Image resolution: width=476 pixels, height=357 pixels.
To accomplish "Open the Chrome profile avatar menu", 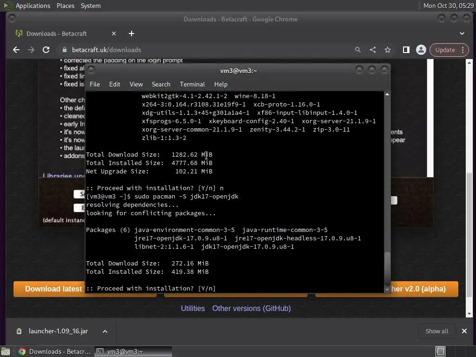I will 421,50.
